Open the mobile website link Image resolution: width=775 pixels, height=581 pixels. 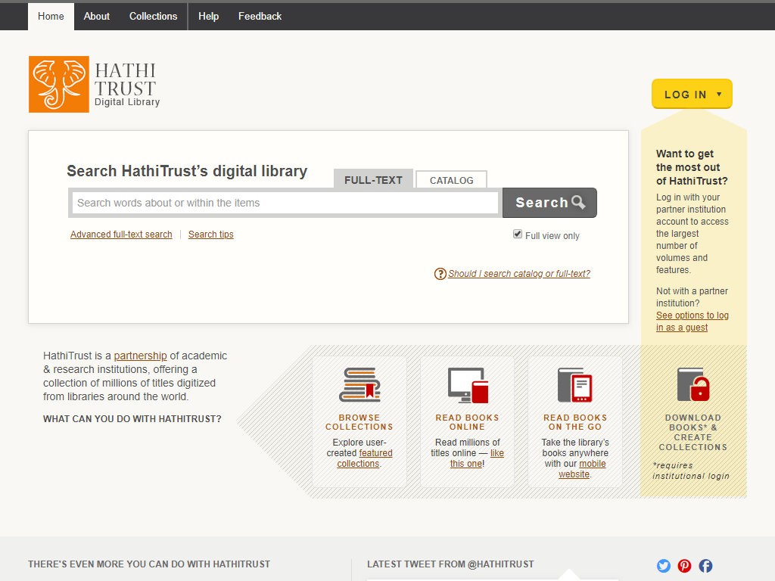click(582, 469)
